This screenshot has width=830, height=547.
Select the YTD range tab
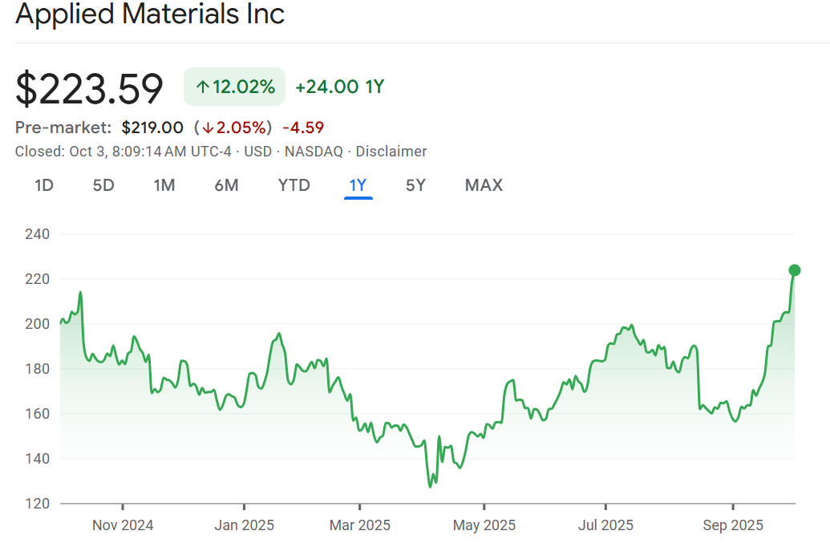click(x=294, y=185)
